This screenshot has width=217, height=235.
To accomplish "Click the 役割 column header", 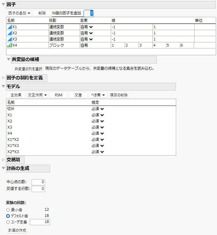I will click(52, 20).
